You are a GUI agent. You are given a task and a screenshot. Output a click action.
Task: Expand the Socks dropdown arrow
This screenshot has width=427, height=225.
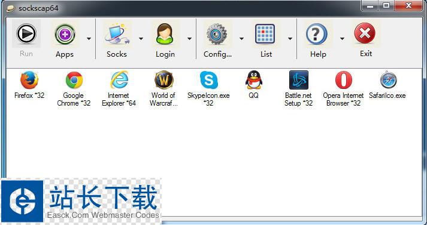click(141, 39)
